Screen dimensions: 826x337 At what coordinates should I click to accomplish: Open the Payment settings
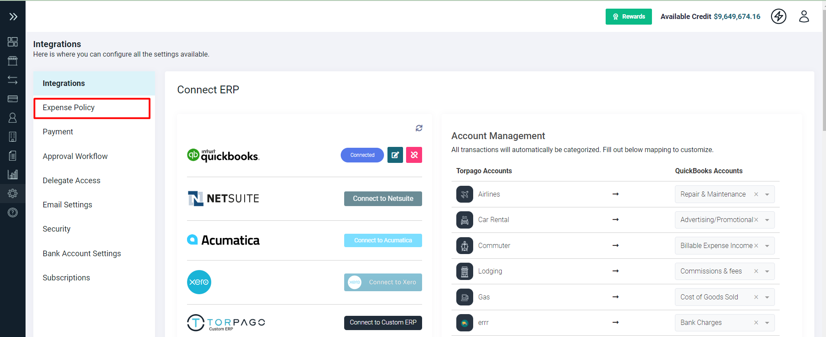click(94, 132)
